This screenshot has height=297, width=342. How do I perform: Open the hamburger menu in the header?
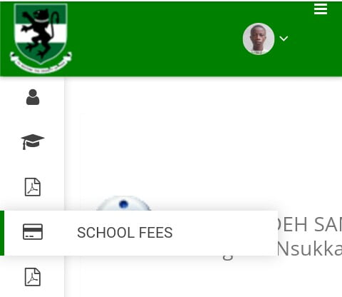(x=321, y=9)
